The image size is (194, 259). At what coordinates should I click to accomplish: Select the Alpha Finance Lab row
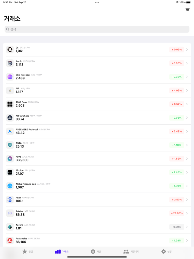(x=97, y=186)
